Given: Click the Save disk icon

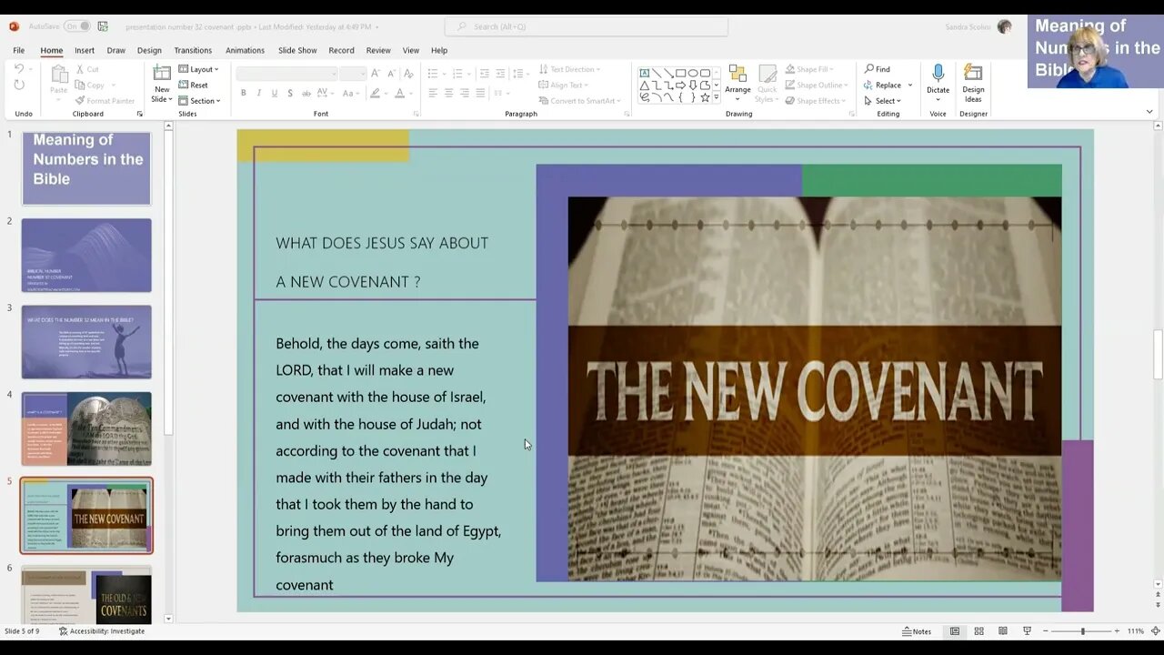Looking at the screenshot, I should 103,26.
